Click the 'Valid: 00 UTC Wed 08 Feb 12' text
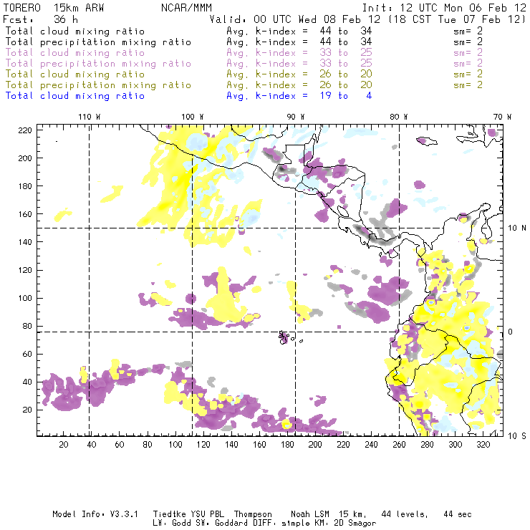Screen dimensions: 530x530 pyautogui.click(x=294, y=19)
